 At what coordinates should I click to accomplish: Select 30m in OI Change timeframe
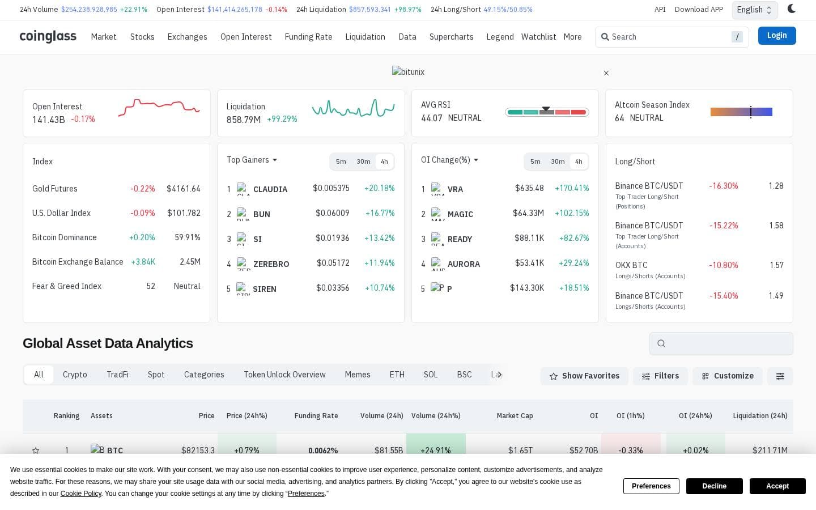558,161
